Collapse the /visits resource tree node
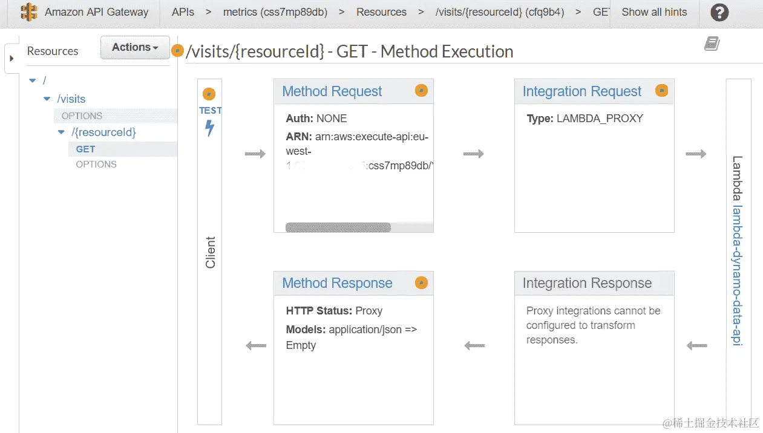The image size is (763, 433). (47, 99)
